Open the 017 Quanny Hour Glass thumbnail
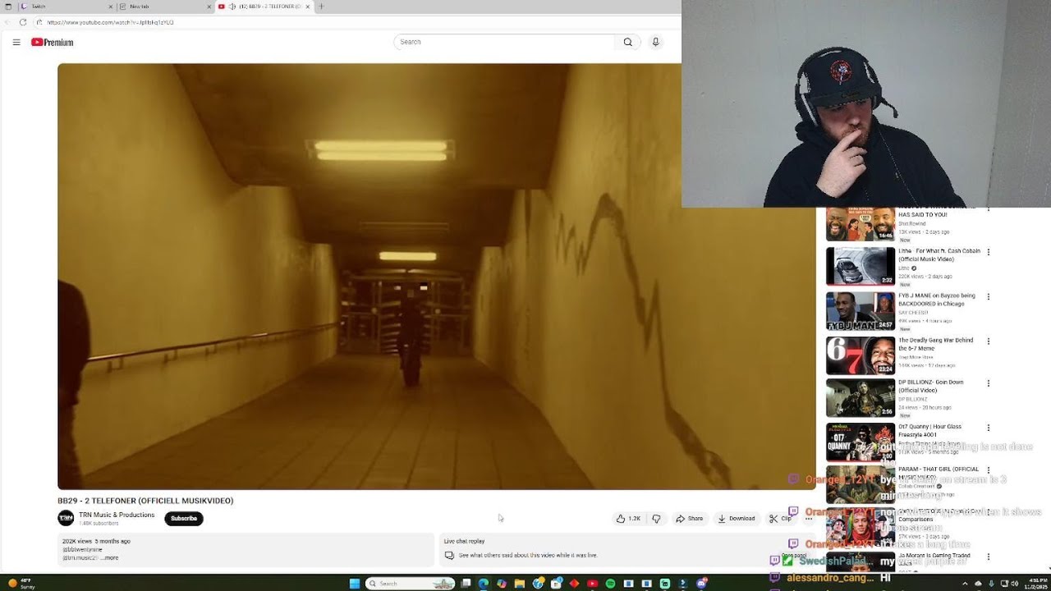Image resolution: width=1051 pixels, height=591 pixels. pos(861,442)
